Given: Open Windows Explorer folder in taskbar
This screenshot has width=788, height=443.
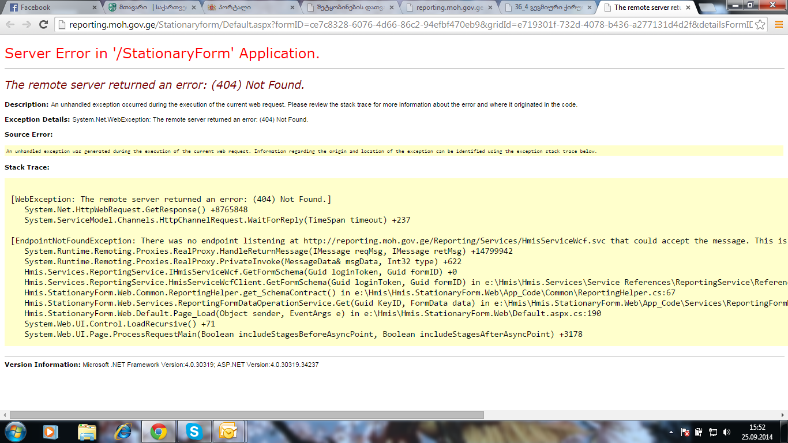Looking at the screenshot, I should [x=87, y=431].
